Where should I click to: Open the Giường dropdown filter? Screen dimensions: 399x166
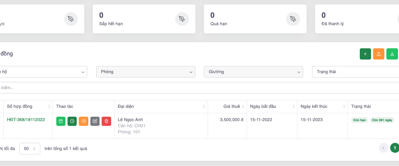pos(253,72)
